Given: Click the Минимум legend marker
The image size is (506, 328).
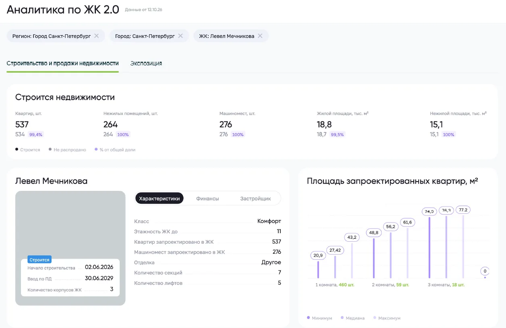Looking at the screenshot, I should click(308, 318).
